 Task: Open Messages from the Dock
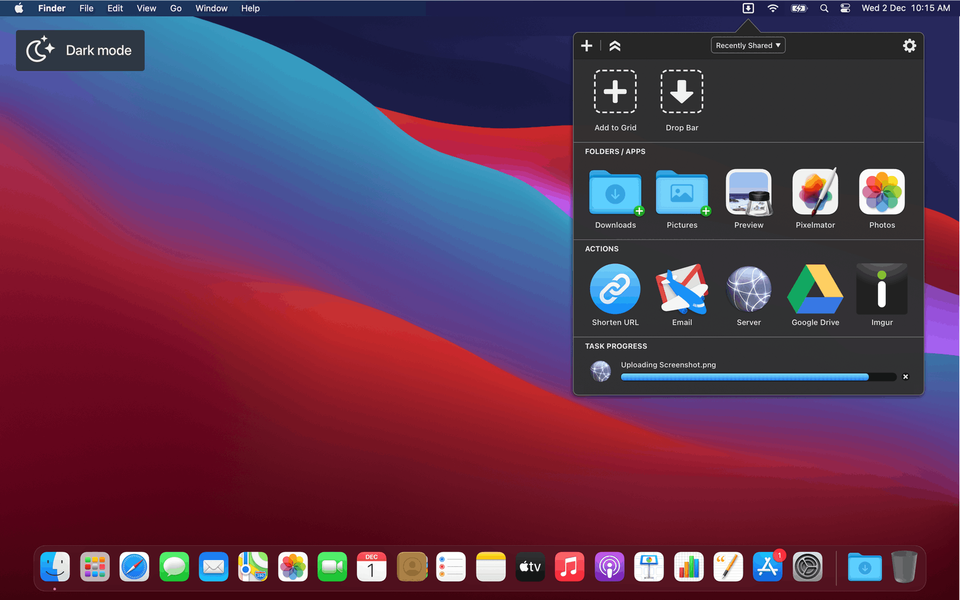click(174, 567)
